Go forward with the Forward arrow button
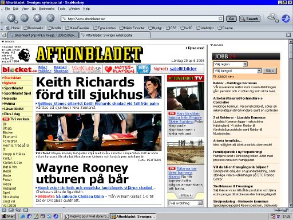293x220 pixels. (25, 18)
